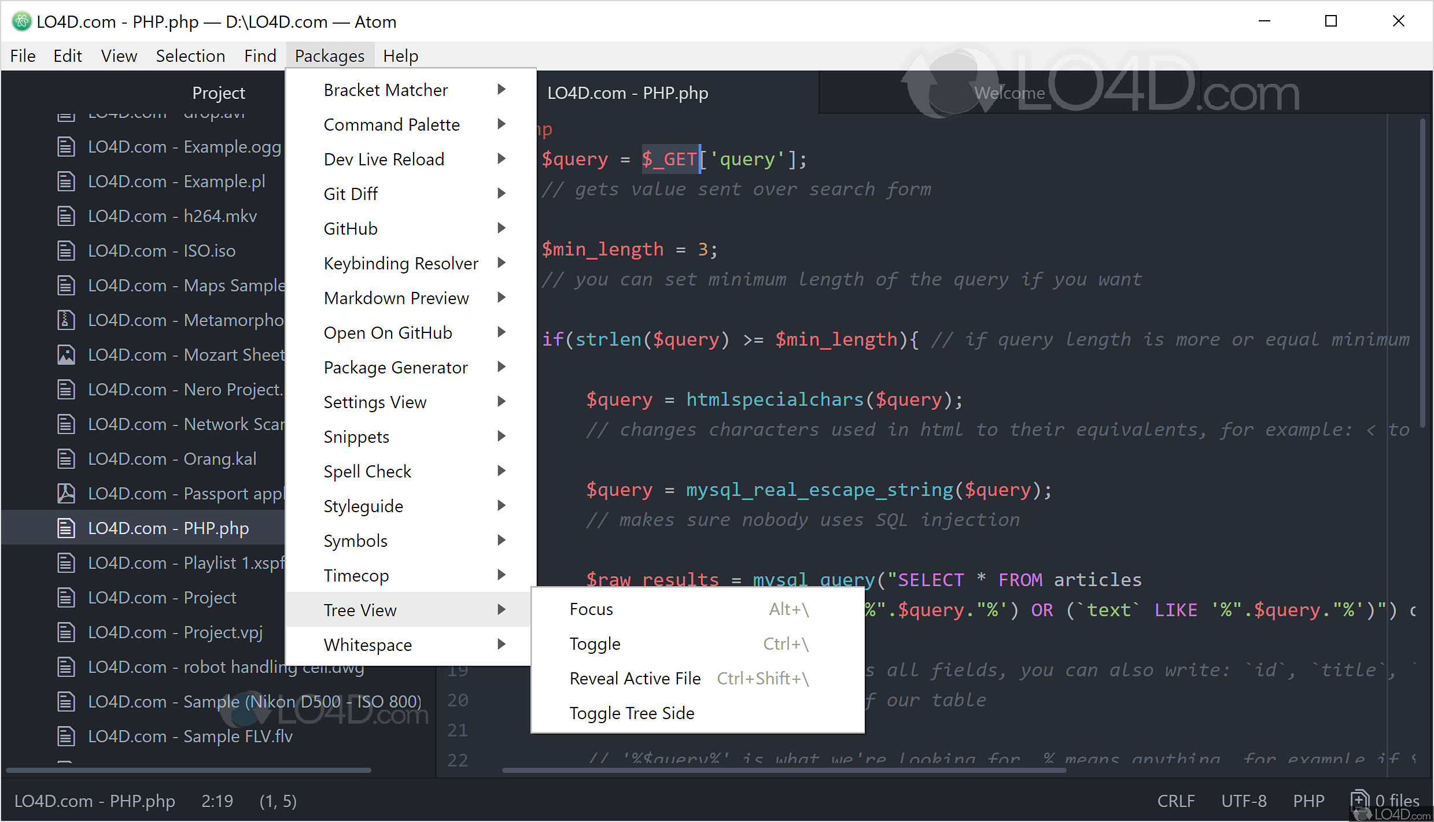Open the View menu
1434x822 pixels.
(119, 56)
